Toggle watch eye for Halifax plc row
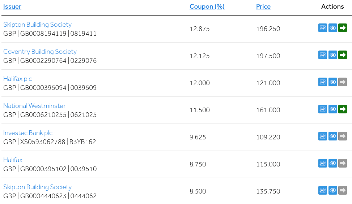The height and width of the screenshot is (204, 352). (x=333, y=82)
